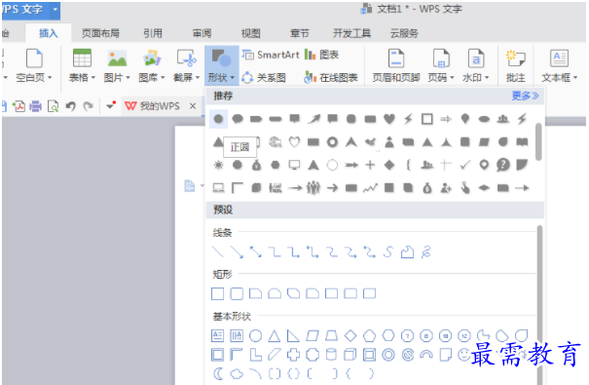Open the 插入 ribbon tab
This screenshot has width=589, height=385.
tap(49, 33)
